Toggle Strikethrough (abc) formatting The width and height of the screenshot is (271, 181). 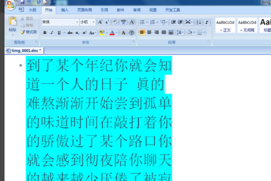click(x=70, y=33)
